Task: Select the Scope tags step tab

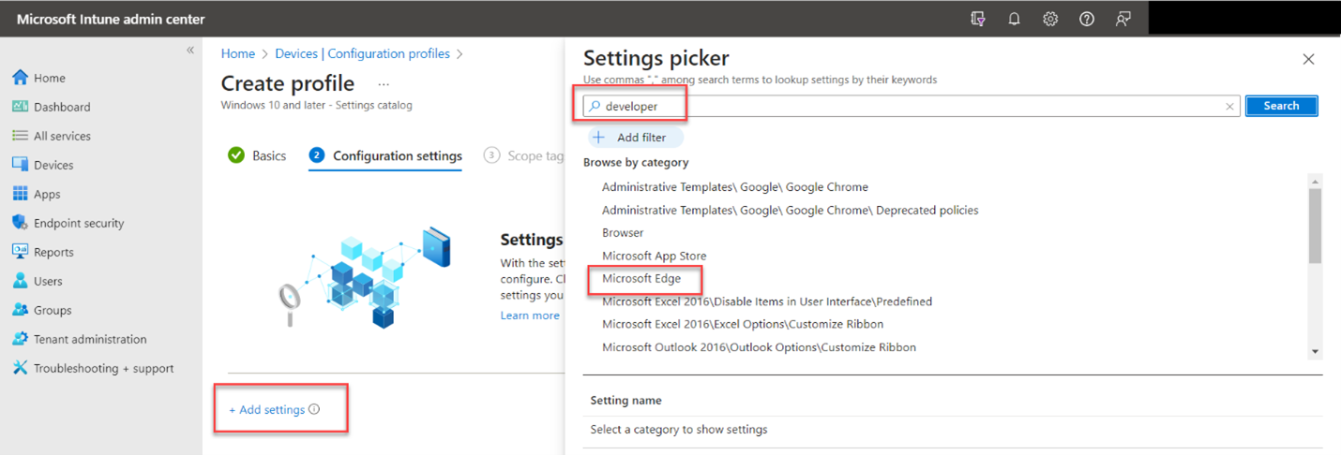Action: 524,155
